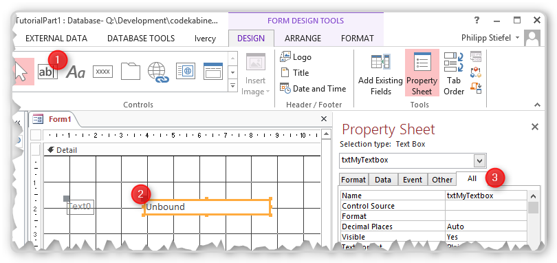Collapse the ribbon with the chevron
The width and height of the screenshot is (557, 263).
click(537, 105)
